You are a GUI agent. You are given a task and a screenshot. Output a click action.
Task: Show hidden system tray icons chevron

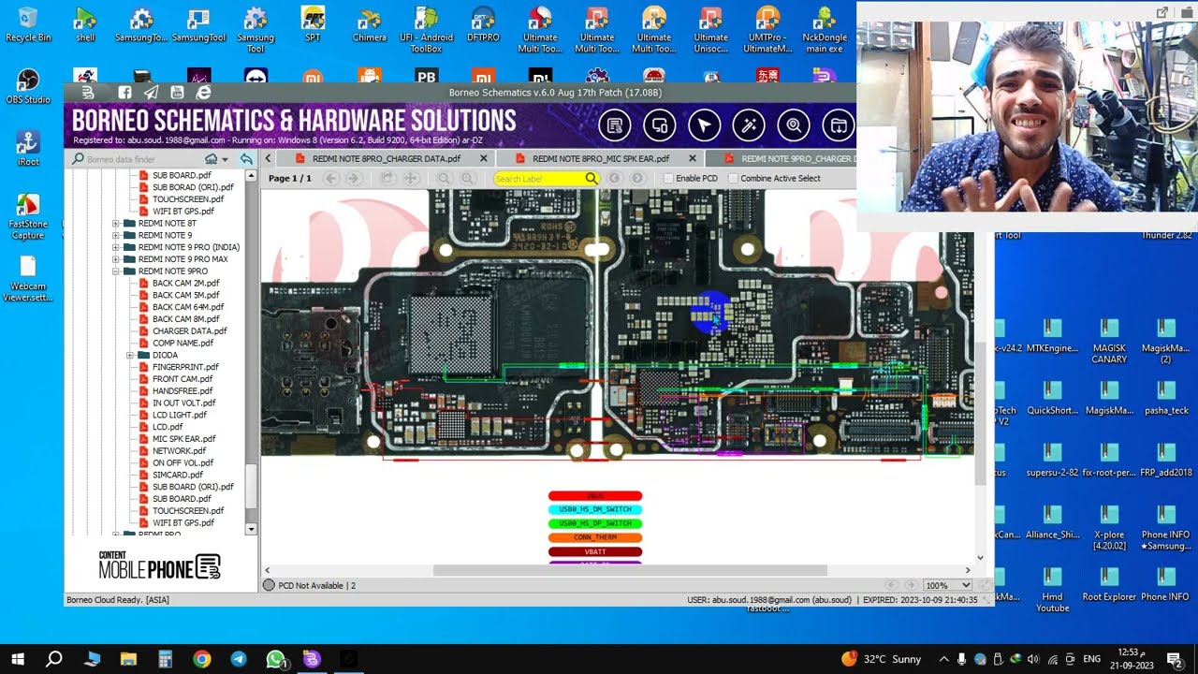tap(943, 659)
